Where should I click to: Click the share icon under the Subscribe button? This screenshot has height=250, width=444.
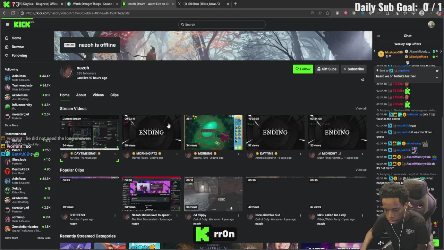pos(362,80)
